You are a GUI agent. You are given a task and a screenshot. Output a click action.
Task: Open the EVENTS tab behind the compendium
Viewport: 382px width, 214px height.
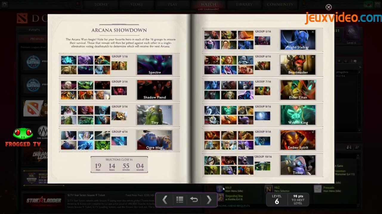(x=34, y=30)
